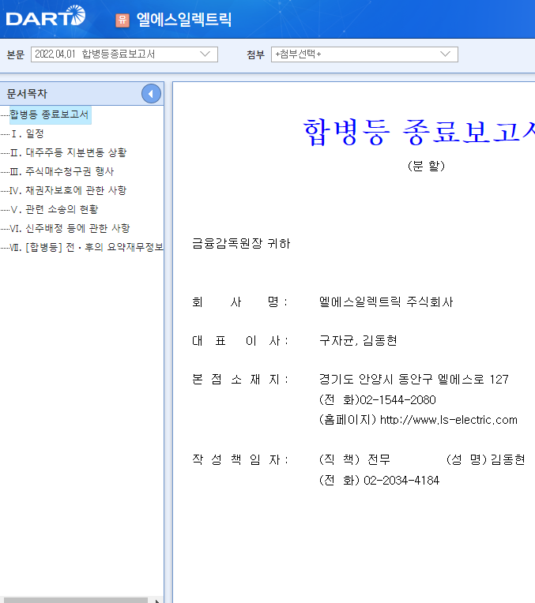Open section Ⅱ. 대주주등 지분변동 상황
The width and height of the screenshot is (535, 603).
click(68, 152)
